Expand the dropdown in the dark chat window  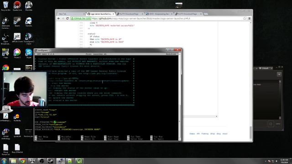pos(279,74)
